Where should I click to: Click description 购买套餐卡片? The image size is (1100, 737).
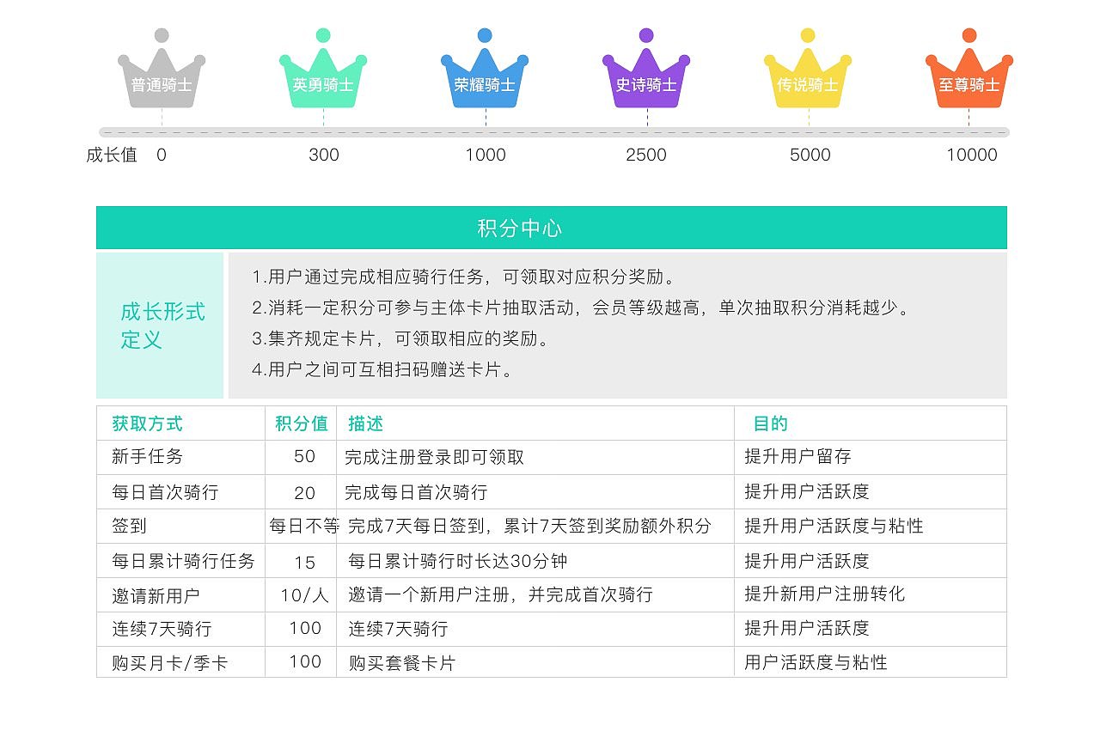click(x=401, y=663)
